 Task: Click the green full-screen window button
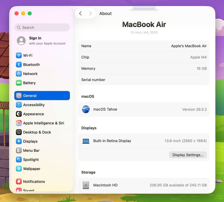click(x=30, y=13)
